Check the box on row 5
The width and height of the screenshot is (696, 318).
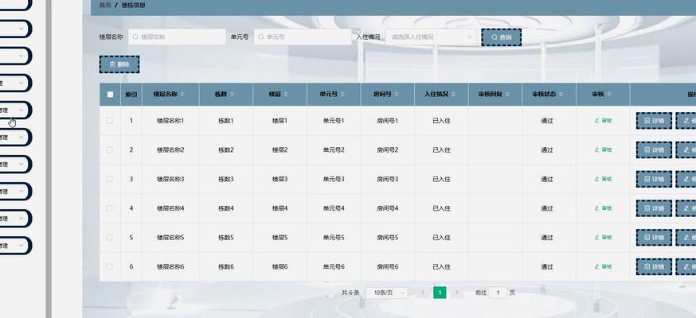tap(110, 238)
